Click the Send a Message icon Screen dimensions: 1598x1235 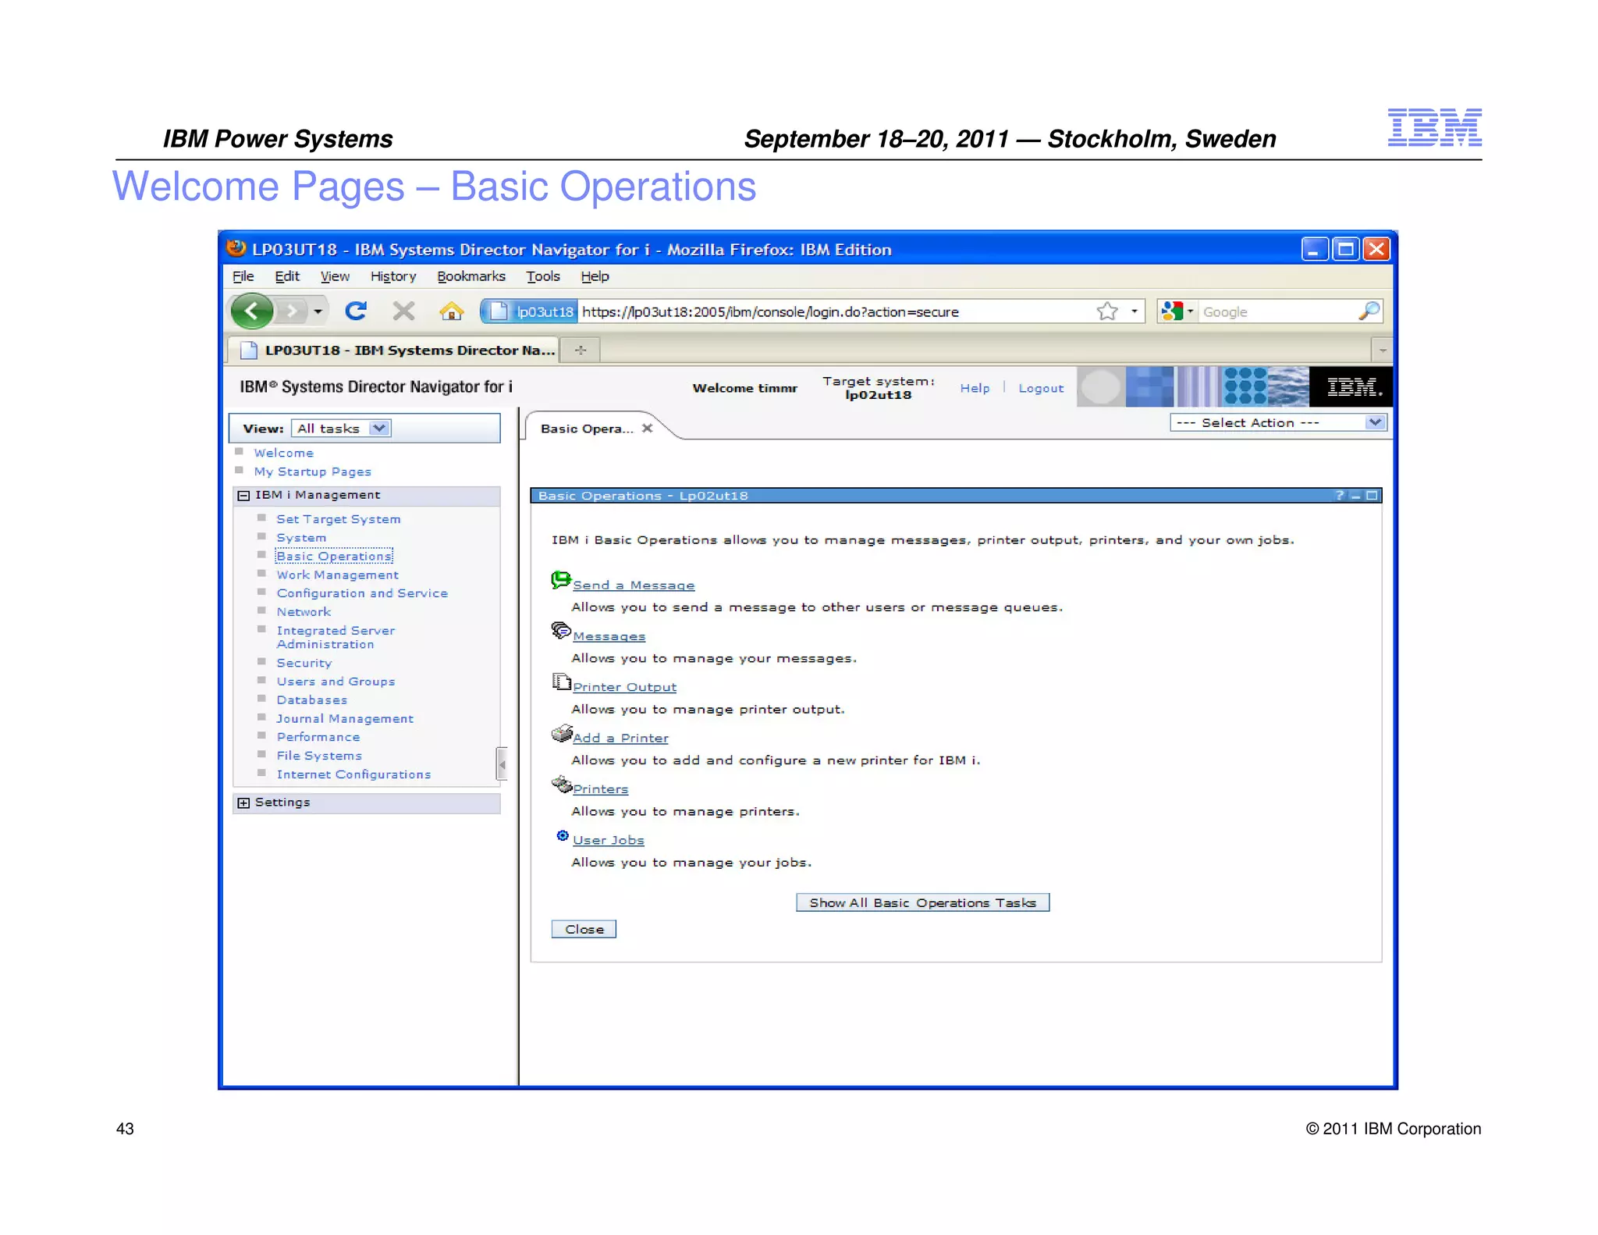click(561, 580)
